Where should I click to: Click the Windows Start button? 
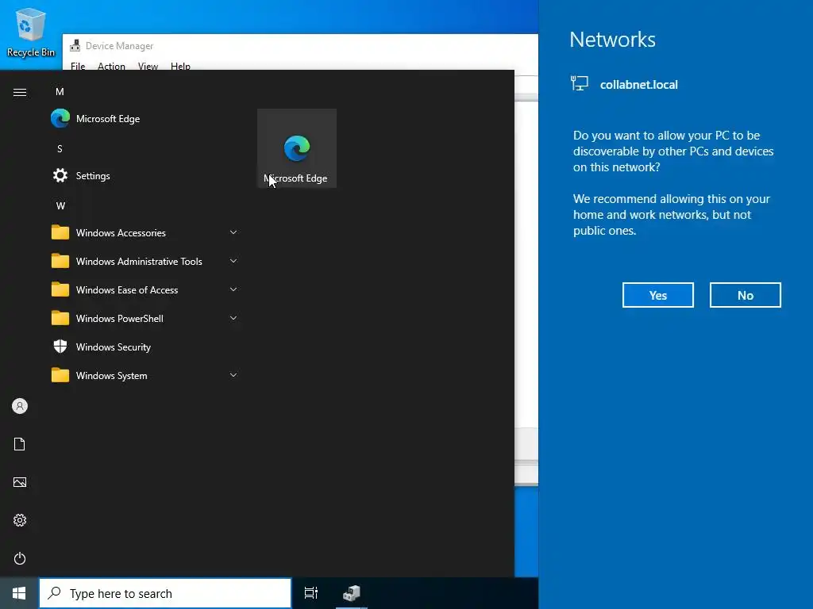(x=19, y=593)
